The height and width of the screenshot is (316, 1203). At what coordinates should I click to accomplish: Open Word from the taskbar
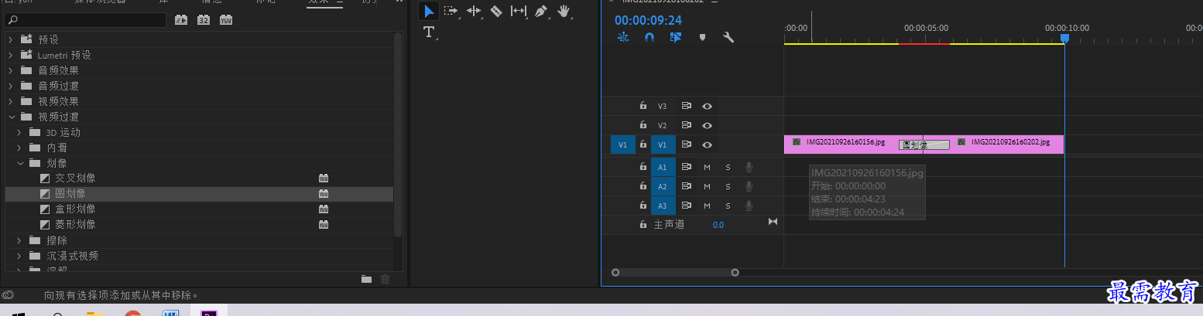170,313
